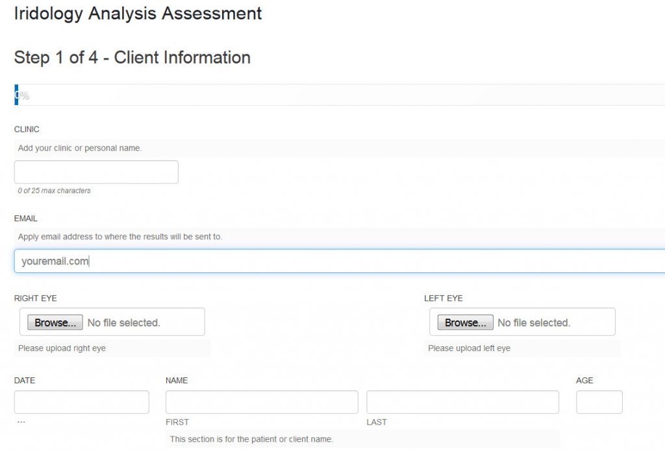Click left eye 'No file selected.' text
This screenshot has height=452, width=665.
534,323
